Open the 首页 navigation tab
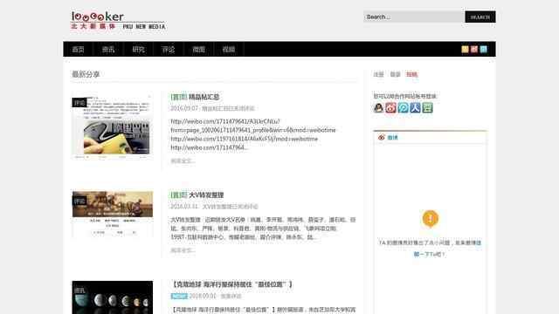This screenshot has width=559, height=314. 78,50
